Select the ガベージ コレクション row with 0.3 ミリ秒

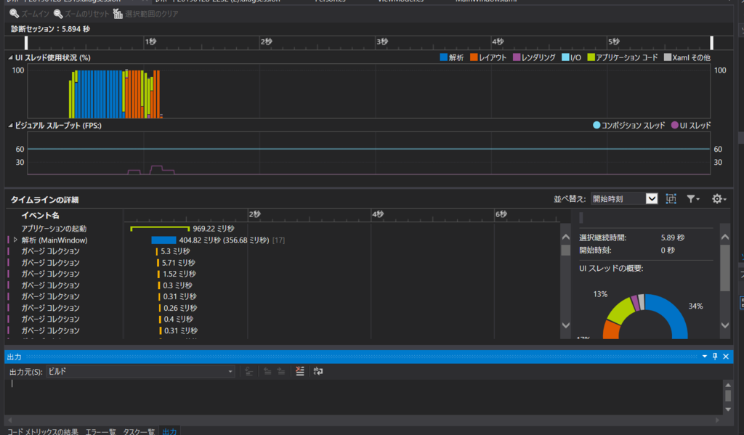[283, 285]
